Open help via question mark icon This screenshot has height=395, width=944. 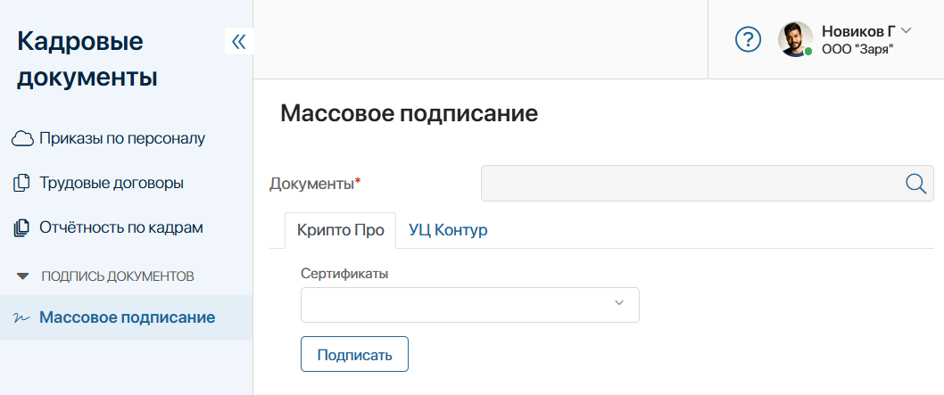point(749,40)
